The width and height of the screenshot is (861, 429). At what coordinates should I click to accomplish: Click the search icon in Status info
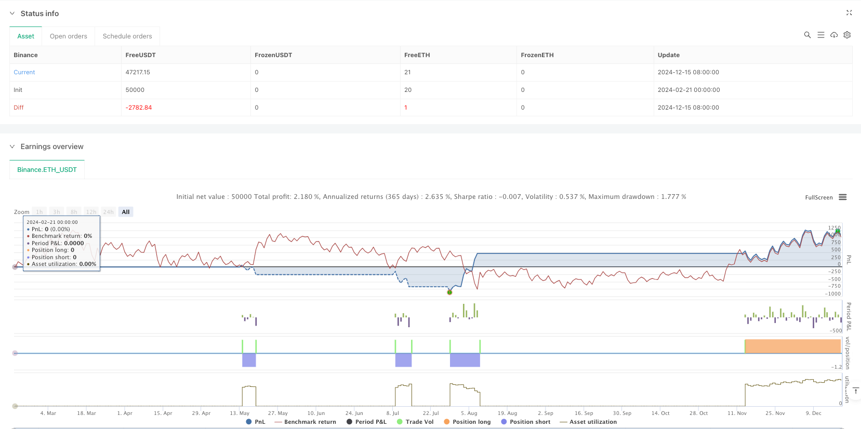tap(807, 35)
